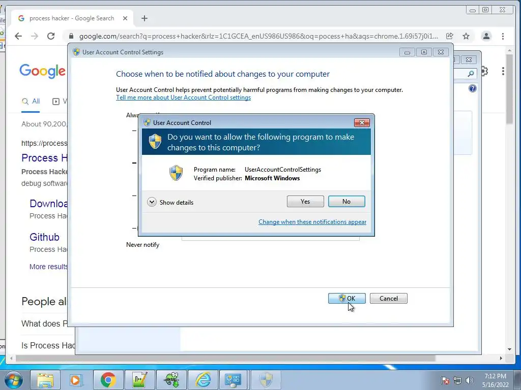Click No in the User Account Control prompt
Screen dimensions: 521x390
coord(346,202)
